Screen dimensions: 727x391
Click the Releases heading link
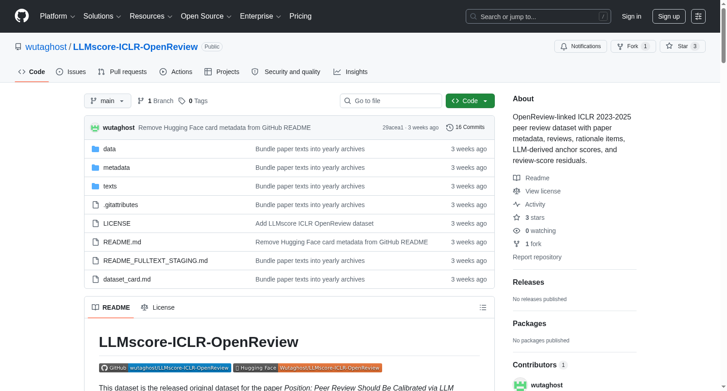[x=528, y=282]
